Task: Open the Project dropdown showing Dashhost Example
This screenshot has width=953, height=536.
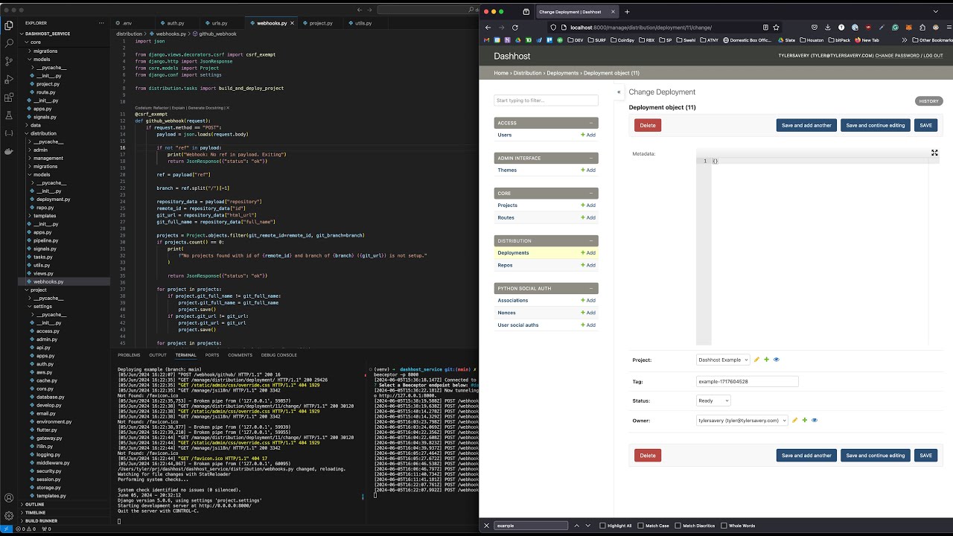Action: (x=723, y=360)
